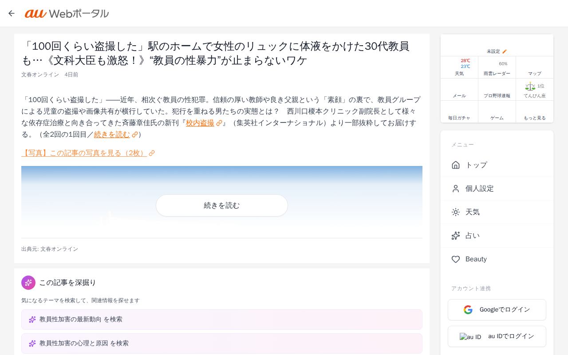Follow the 校内盗撮 book link
The image size is (568, 355).
(200, 123)
